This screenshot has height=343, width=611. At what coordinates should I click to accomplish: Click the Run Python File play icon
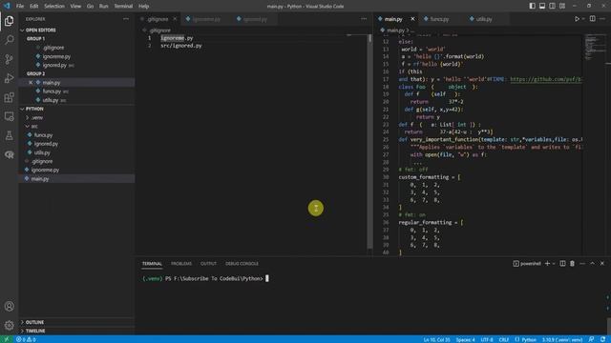(x=577, y=19)
